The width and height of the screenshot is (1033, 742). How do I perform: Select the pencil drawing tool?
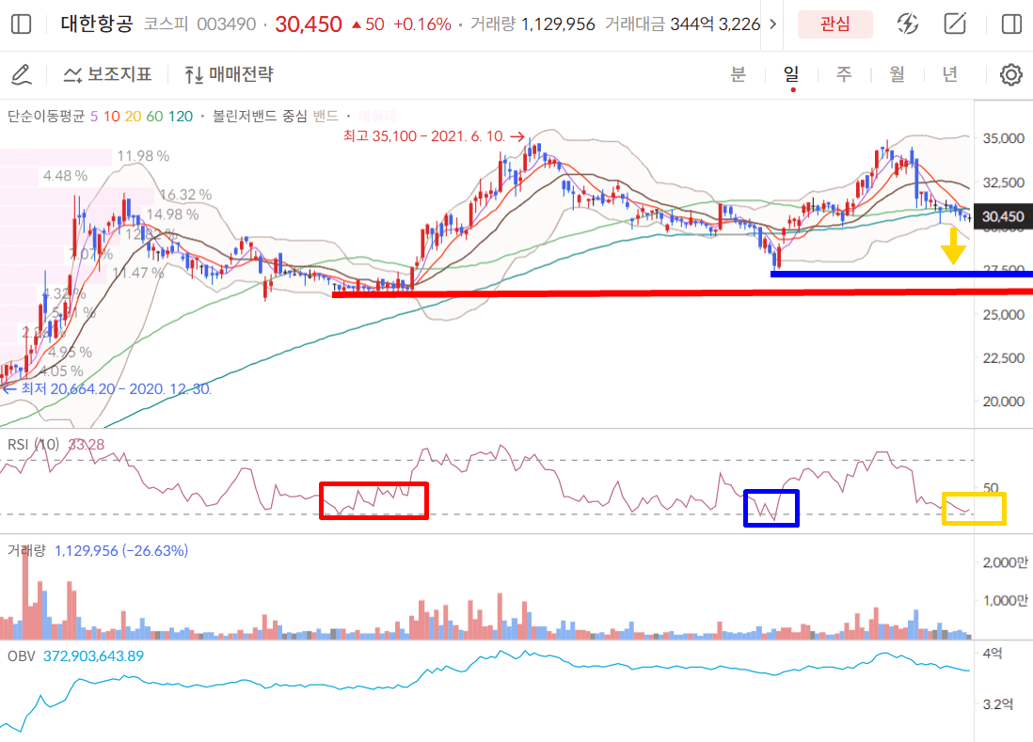click(22, 74)
